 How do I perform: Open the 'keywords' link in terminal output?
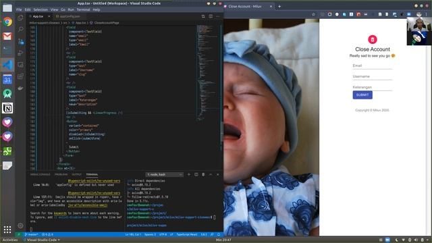(x=60, y=213)
